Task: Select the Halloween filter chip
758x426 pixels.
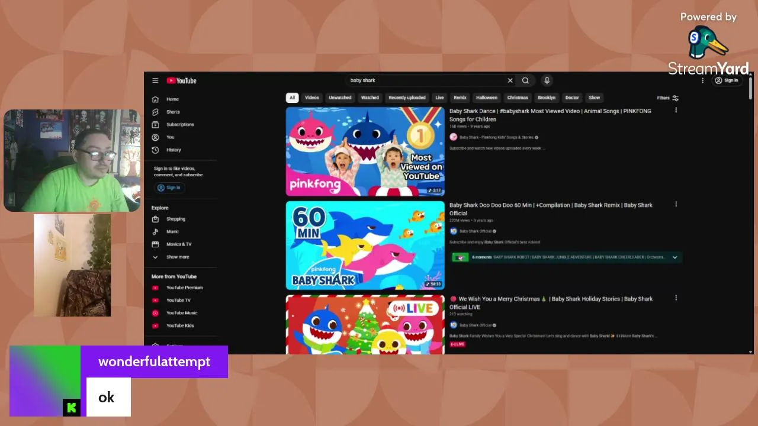Action: coord(487,98)
